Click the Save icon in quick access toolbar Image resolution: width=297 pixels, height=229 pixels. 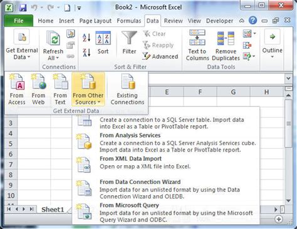[23, 8]
